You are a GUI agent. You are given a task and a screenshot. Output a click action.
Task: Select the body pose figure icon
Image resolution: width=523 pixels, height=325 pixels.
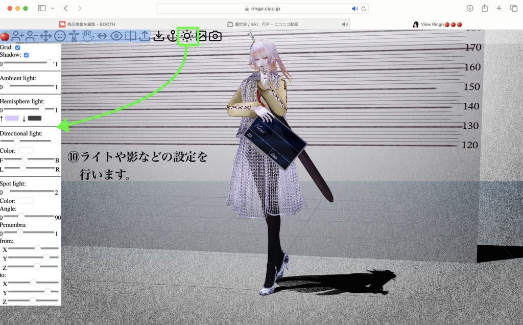point(74,36)
